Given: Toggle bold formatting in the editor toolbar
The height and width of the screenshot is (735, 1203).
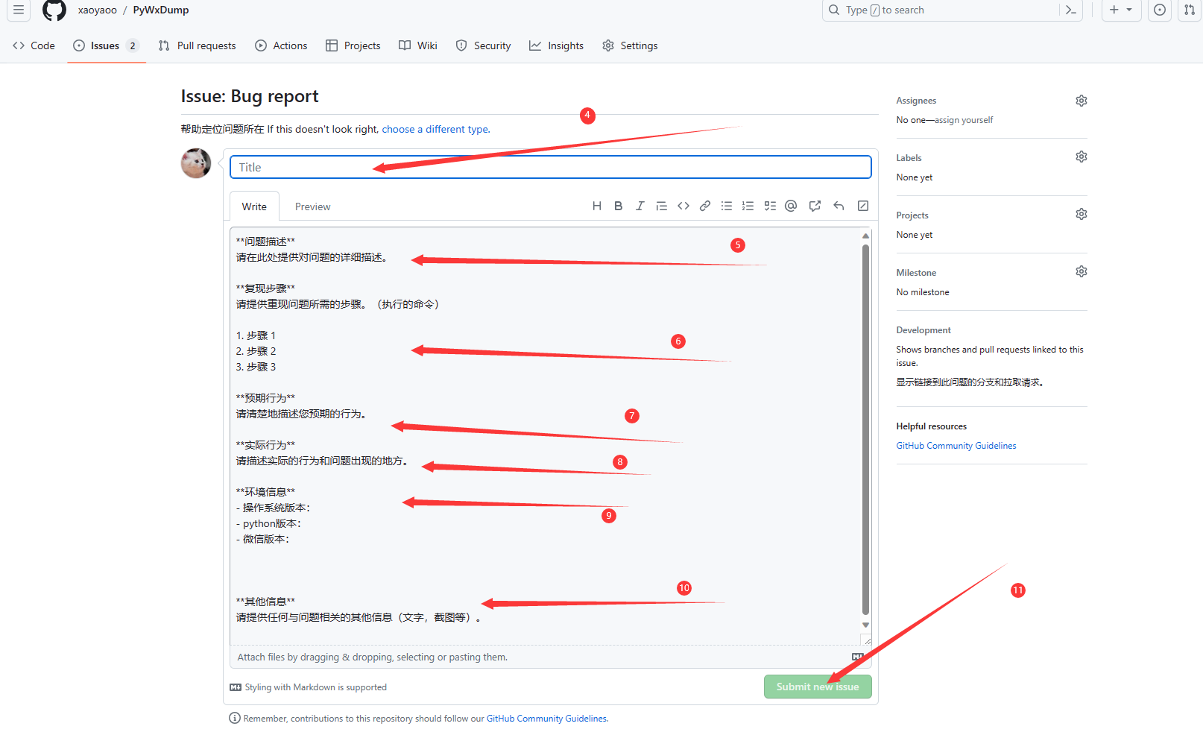Looking at the screenshot, I should [x=618, y=206].
